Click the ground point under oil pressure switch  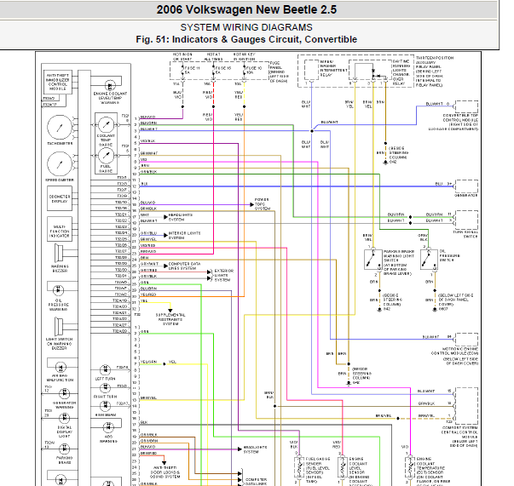435,309
